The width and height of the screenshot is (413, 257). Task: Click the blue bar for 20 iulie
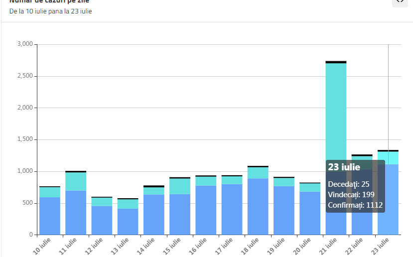310,213
